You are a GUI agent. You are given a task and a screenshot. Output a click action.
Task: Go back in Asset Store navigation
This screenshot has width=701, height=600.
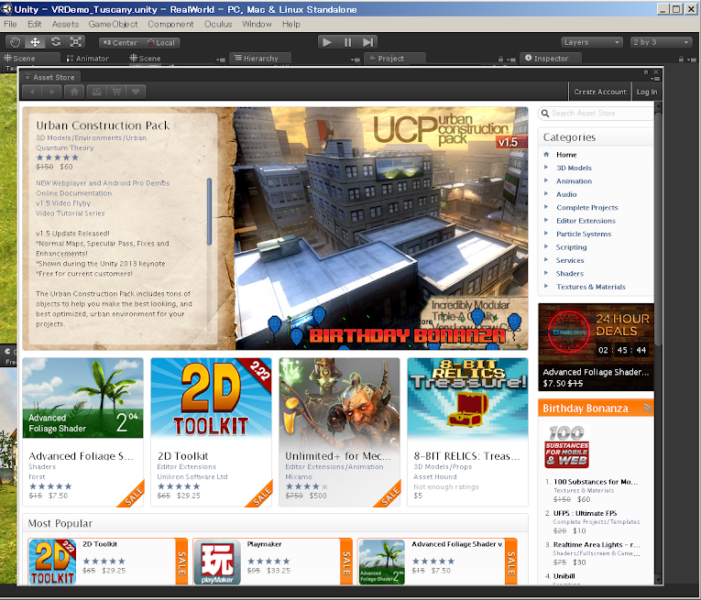(31, 92)
